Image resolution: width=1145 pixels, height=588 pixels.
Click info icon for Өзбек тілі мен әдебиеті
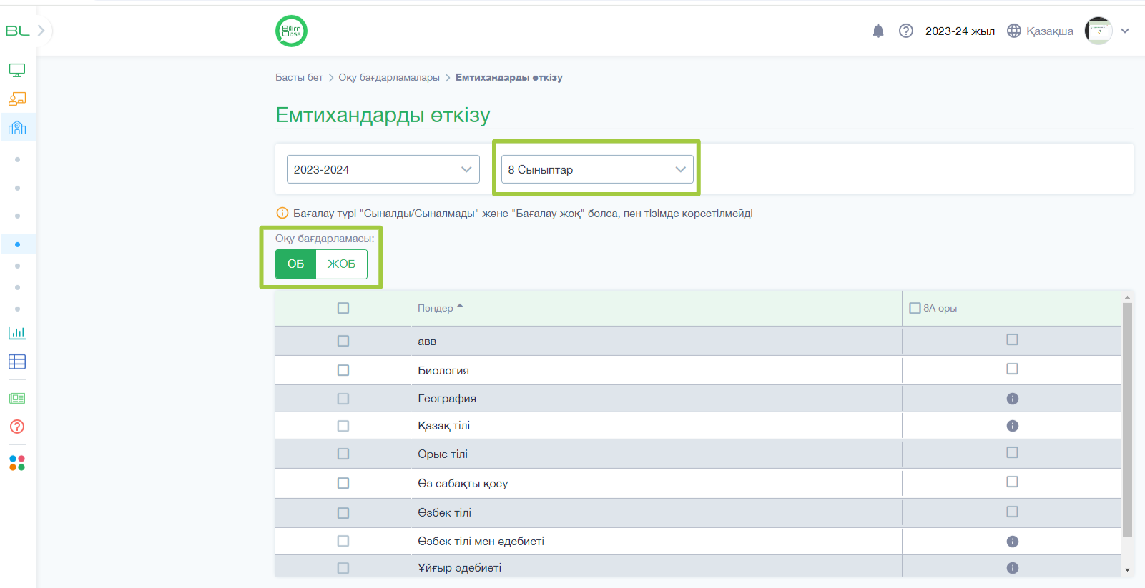[1012, 542]
